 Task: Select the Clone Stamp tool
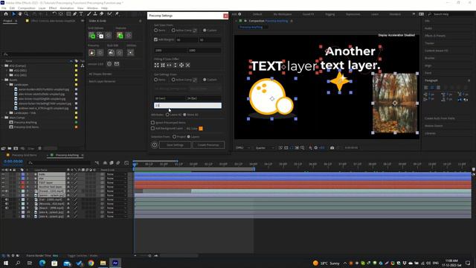95,14
